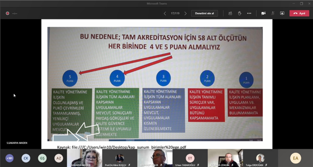
Task: Toggle the microphone mute button
Action: (x=273, y=13)
